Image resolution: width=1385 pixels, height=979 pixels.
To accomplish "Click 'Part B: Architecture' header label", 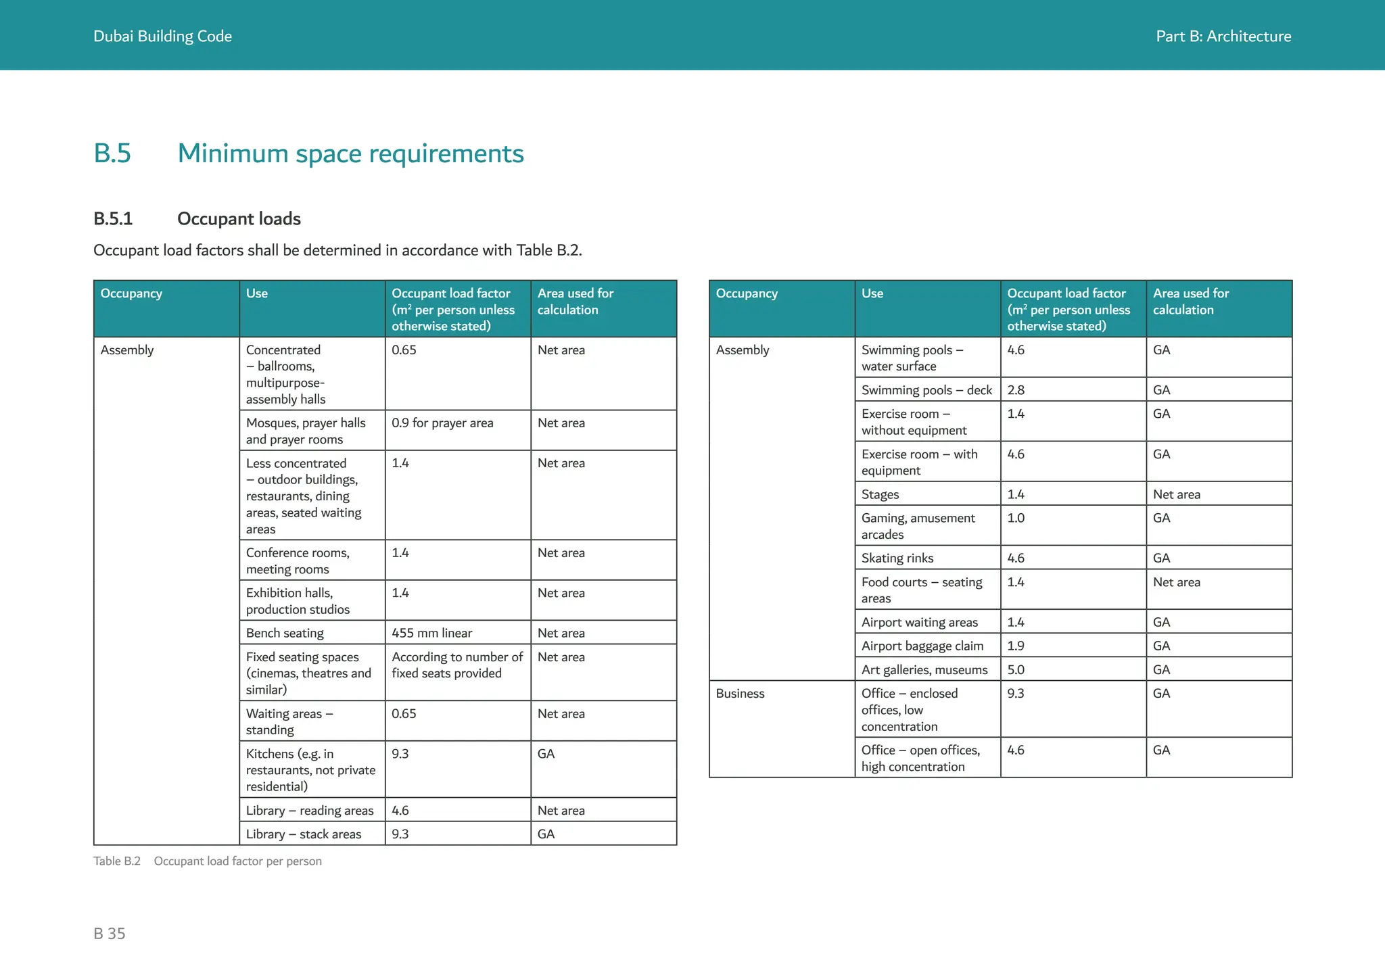I will click(x=1223, y=37).
